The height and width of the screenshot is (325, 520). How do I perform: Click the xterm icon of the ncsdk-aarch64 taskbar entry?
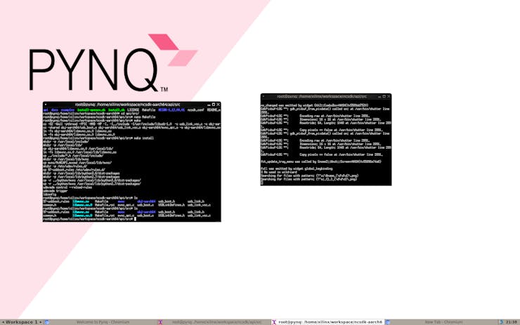[x=274, y=322]
